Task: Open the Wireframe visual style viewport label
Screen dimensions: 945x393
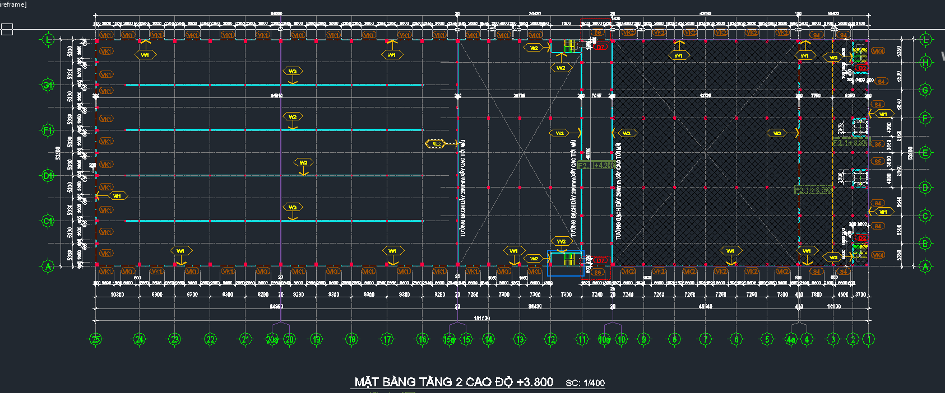Action: click(x=13, y=4)
